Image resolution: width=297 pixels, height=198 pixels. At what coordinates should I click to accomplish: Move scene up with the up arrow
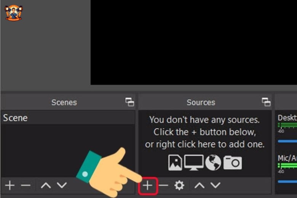pyautogui.click(x=46, y=185)
